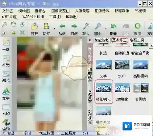Open the 幻灯片(S) menu

[x=10, y=17]
